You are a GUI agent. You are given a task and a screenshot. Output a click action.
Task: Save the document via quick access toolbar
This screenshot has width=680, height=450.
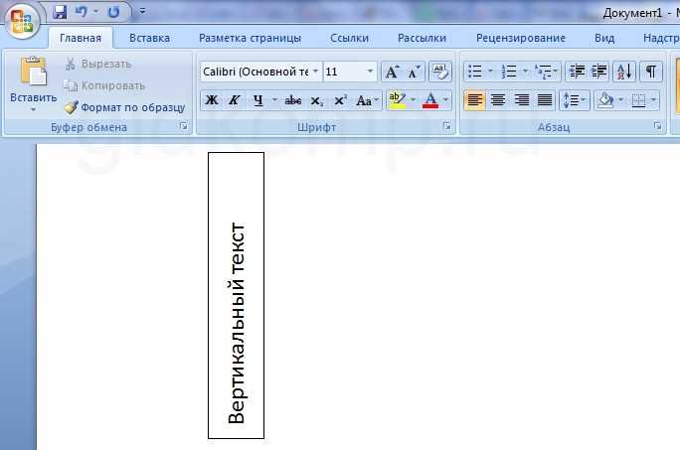tap(60, 12)
